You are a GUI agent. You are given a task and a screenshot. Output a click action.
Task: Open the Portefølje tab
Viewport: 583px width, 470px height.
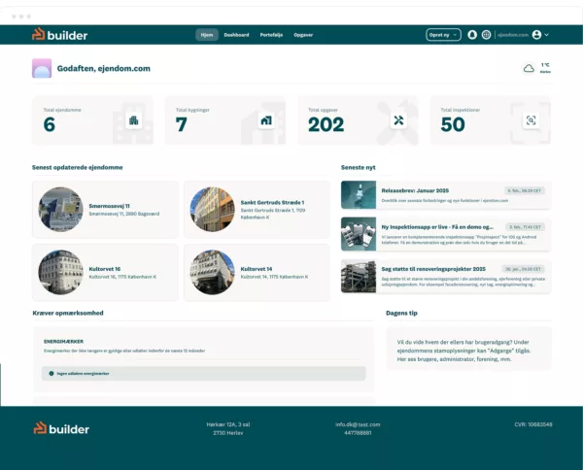[x=271, y=35]
